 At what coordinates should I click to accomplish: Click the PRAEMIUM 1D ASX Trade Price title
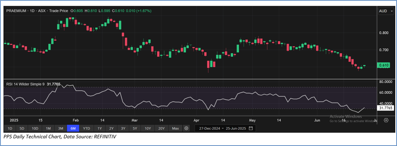[x=37, y=11]
